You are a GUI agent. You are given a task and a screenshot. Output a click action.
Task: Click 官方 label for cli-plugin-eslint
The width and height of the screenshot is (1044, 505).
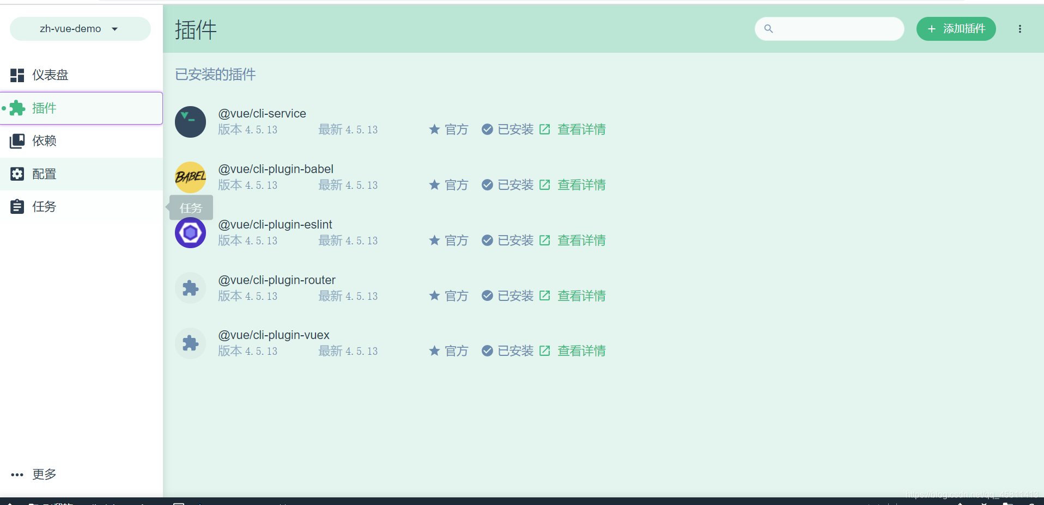click(457, 241)
